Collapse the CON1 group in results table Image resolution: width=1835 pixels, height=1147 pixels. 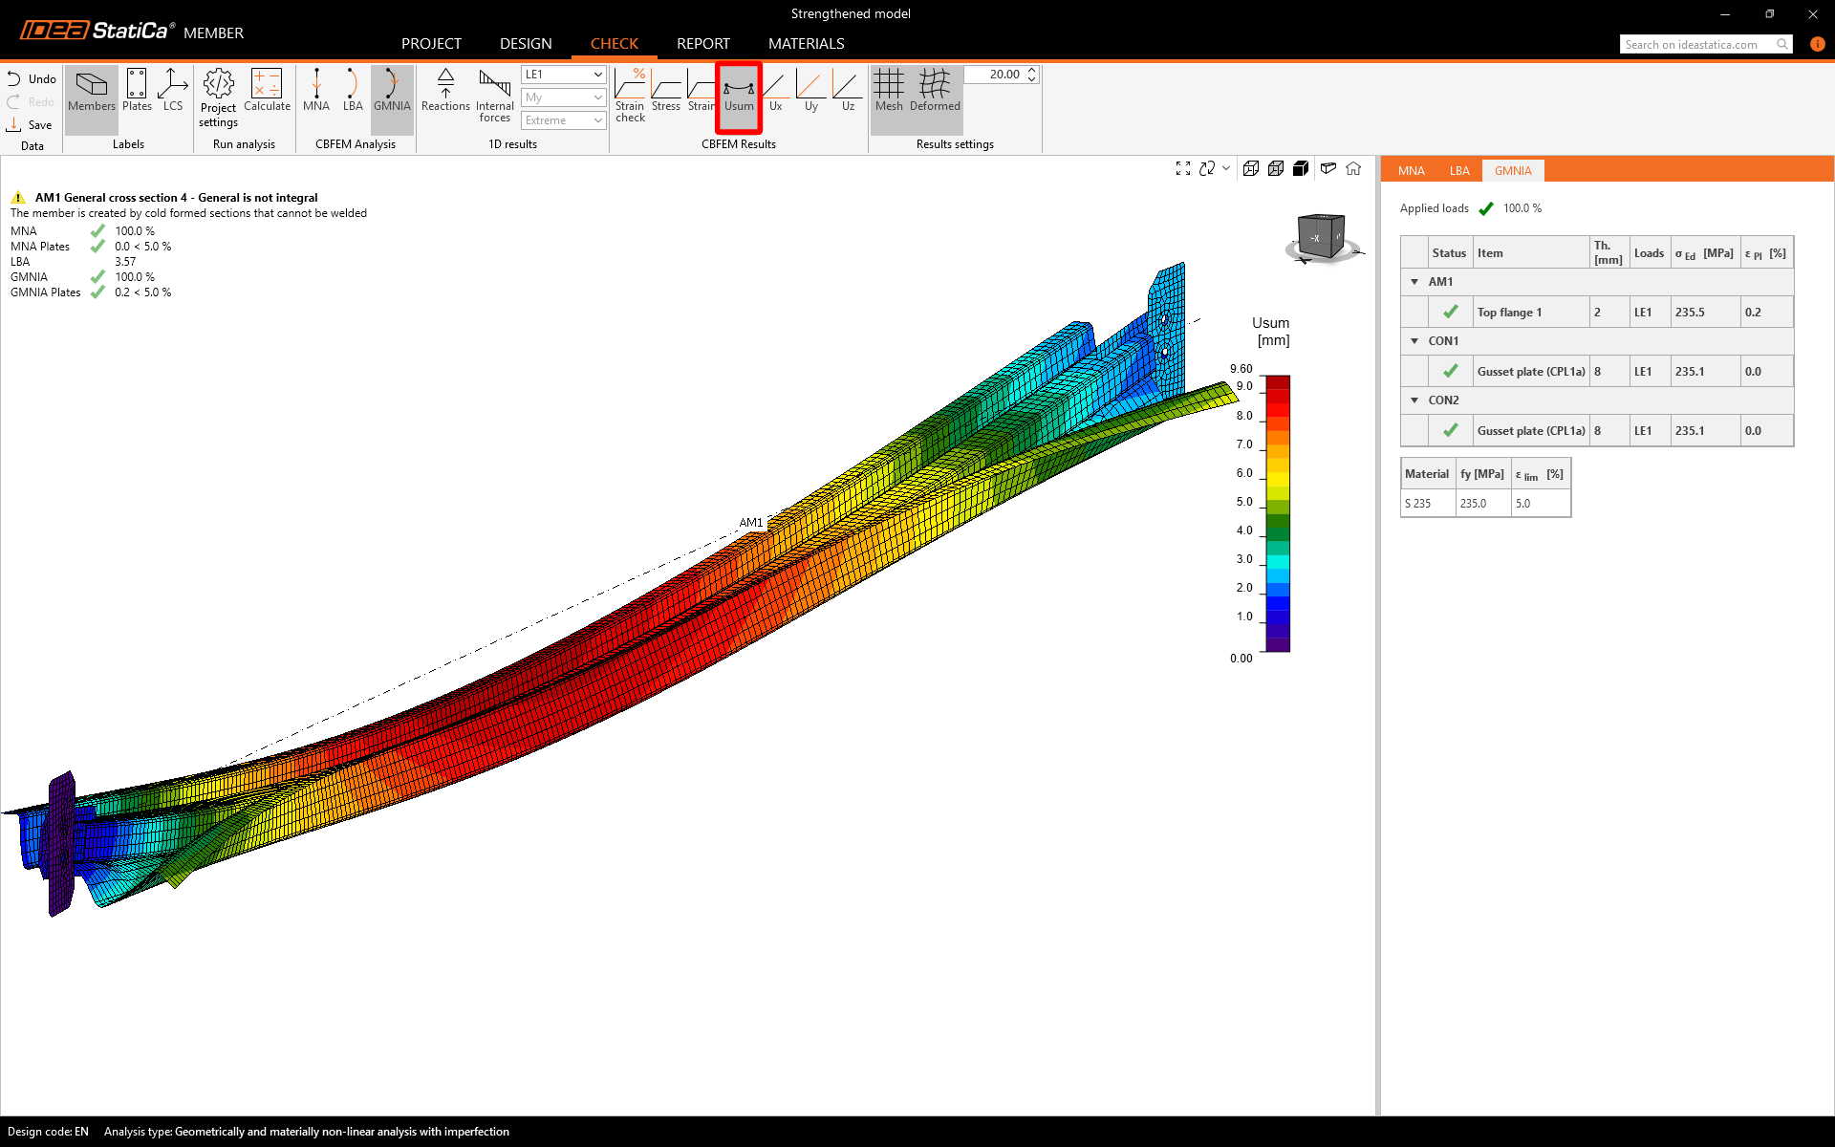click(x=1414, y=341)
